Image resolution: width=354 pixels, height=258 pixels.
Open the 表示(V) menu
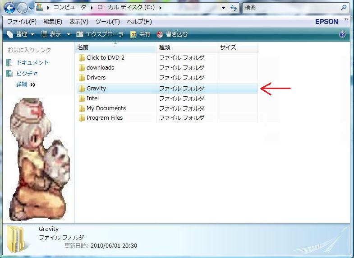[78, 22]
